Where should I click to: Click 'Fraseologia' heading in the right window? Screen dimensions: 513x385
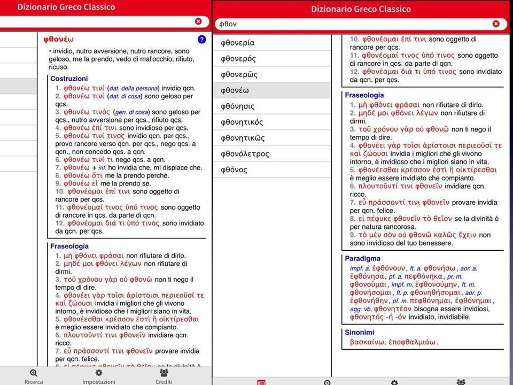tap(364, 95)
